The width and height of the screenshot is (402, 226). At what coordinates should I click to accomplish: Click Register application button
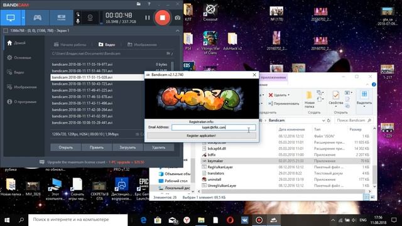pyautogui.click(x=201, y=136)
